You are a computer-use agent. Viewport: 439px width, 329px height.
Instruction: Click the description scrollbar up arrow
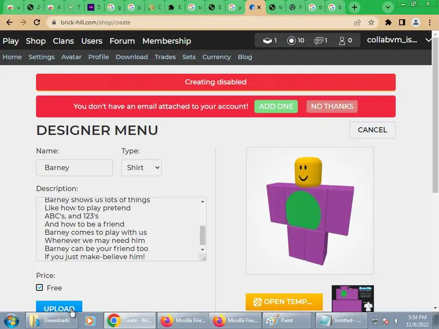click(x=202, y=201)
